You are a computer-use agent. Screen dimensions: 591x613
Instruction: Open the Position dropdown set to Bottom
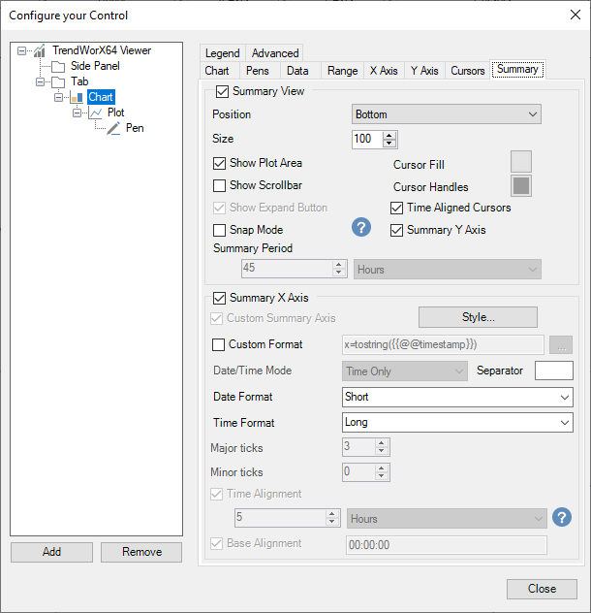coord(446,114)
